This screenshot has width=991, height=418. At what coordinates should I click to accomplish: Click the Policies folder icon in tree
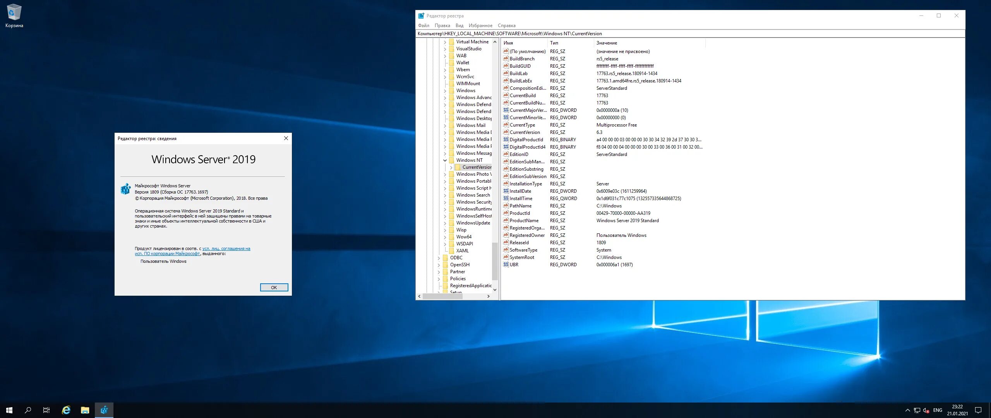click(x=445, y=279)
